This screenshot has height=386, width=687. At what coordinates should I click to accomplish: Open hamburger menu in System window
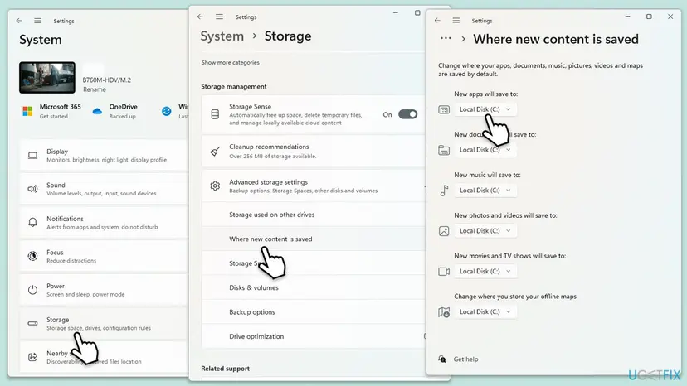click(x=37, y=21)
